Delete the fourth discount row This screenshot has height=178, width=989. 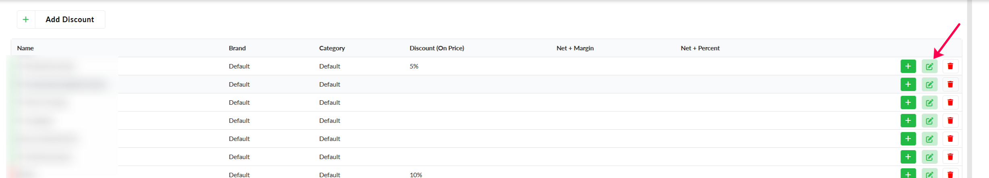pyautogui.click(x=950, y=121)
